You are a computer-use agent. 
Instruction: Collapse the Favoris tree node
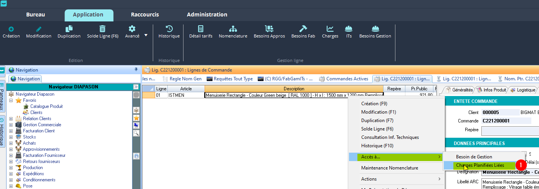click(x=11, y=100)
